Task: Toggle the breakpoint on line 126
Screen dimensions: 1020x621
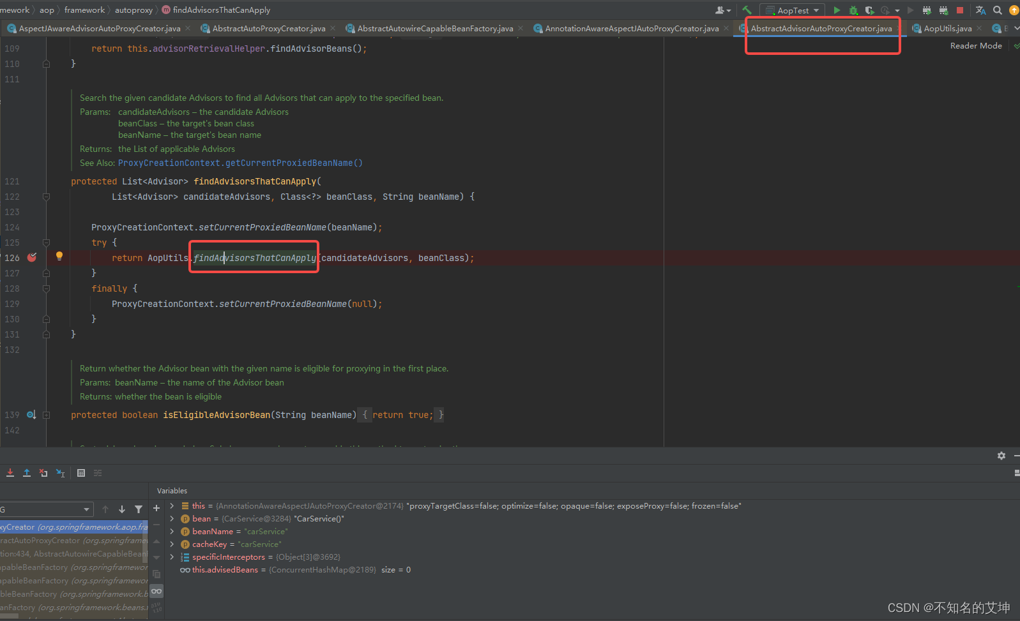Action: tap(32, 258)
